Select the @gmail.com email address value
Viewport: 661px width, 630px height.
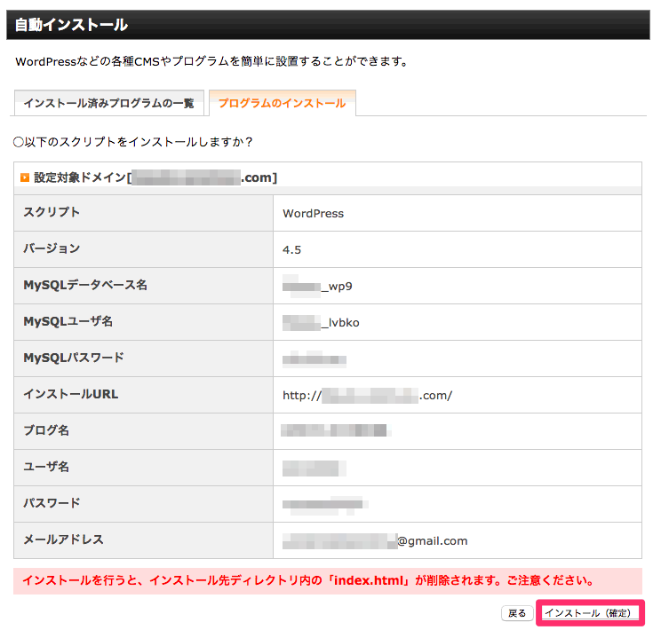[x=375, y=540]
